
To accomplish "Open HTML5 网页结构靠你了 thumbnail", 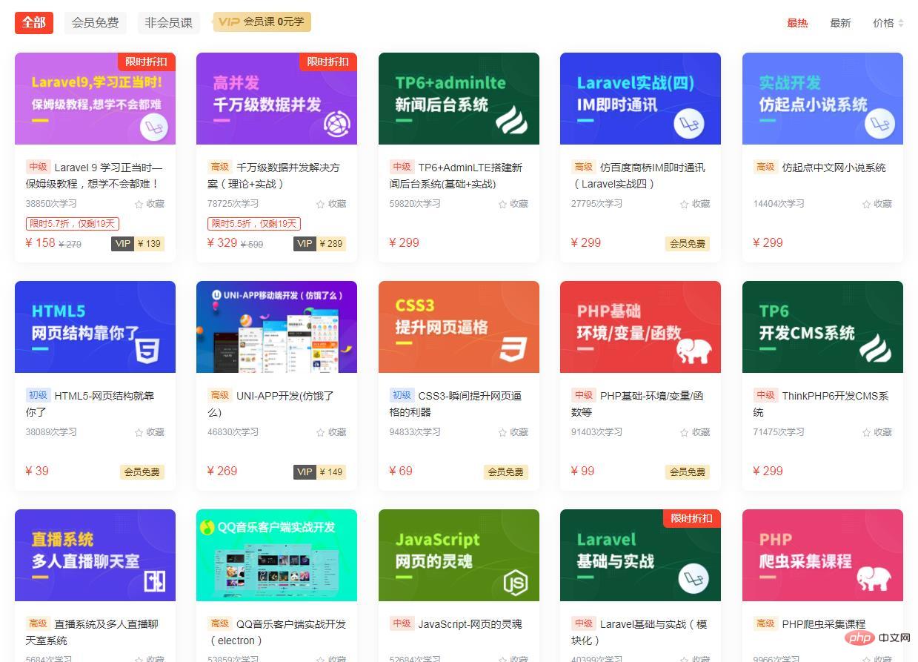I will [95, 327].
